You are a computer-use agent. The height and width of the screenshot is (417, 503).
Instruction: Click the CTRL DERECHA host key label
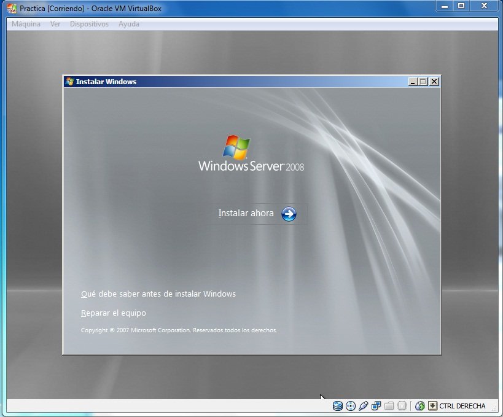tap(462, 406)
